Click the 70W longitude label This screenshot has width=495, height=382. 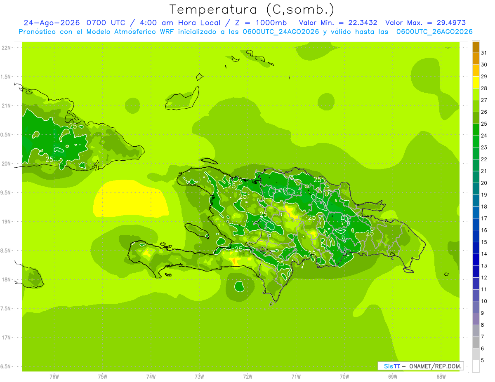344,376
